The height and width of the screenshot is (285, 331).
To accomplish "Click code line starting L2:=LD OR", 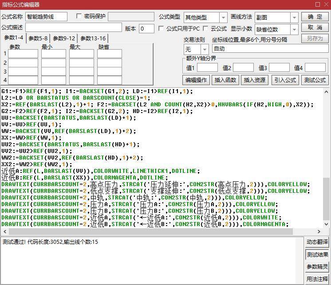I will click(x=75, y=98).
